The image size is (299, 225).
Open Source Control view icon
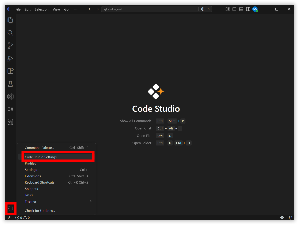pos(10,46)
